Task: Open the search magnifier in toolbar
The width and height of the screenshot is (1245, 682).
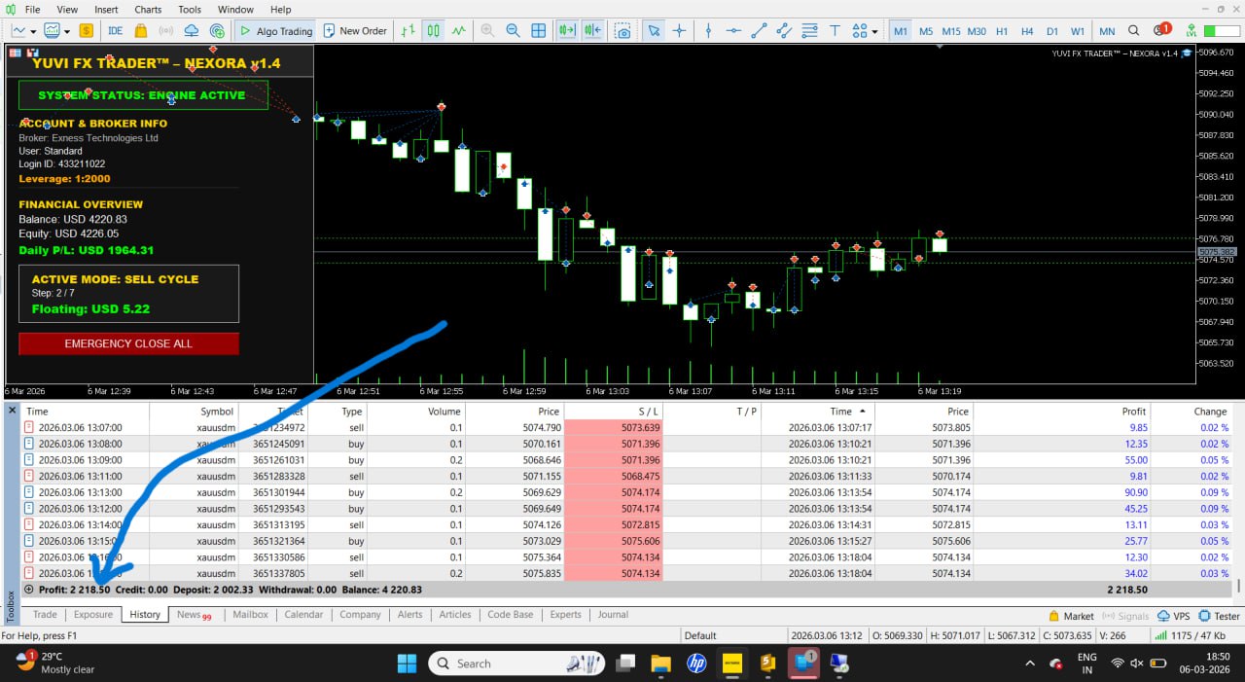Action: pos(1133,31)
